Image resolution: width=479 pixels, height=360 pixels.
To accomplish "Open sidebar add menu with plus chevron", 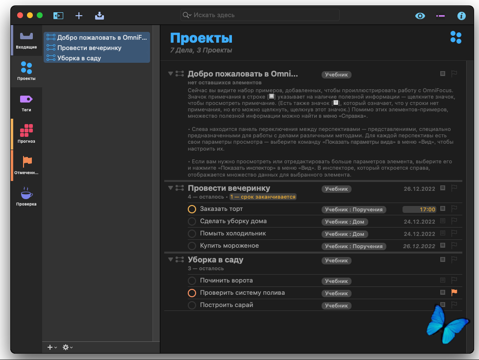I will click(52, 347).
